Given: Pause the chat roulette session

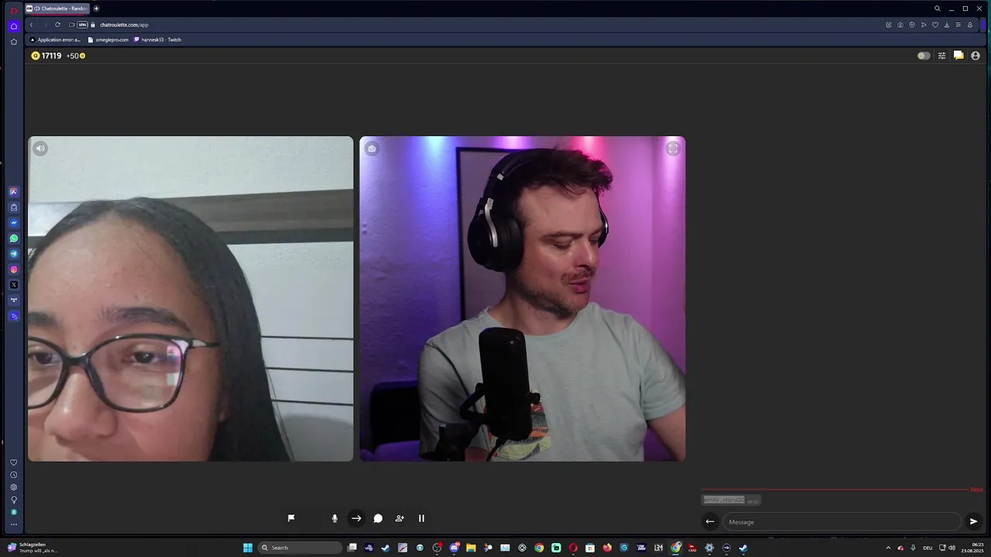Looking at the screenshot, I should tap(421, 518).
